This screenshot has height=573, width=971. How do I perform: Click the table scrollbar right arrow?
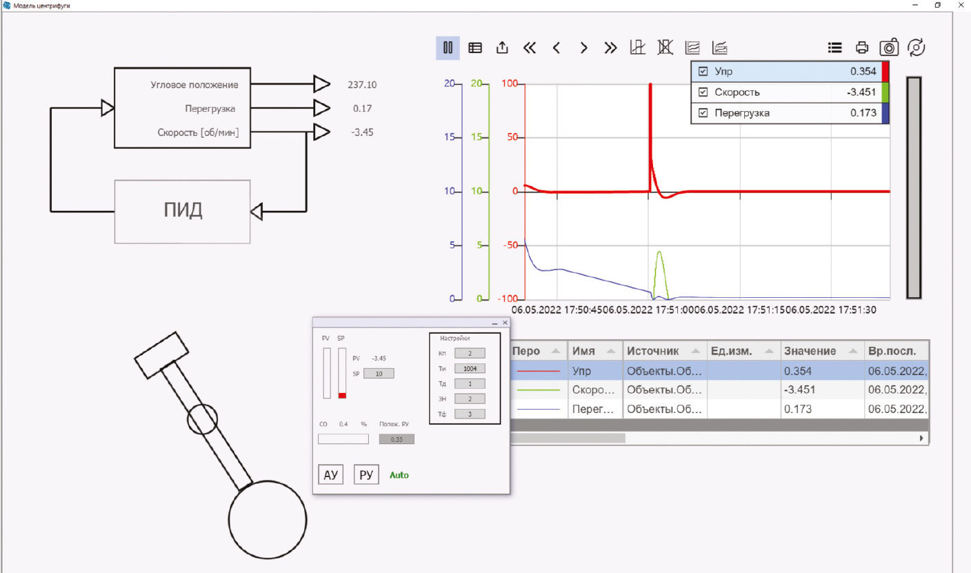(922, 438)
